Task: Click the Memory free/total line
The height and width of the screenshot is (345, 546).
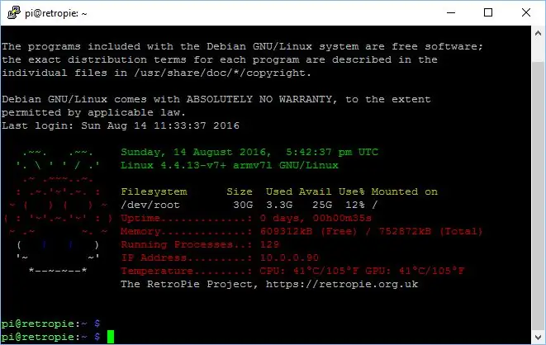Action: (x=301, y=232)
